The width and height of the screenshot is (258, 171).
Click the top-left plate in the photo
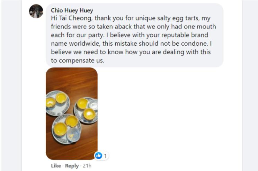click(57, 103)
